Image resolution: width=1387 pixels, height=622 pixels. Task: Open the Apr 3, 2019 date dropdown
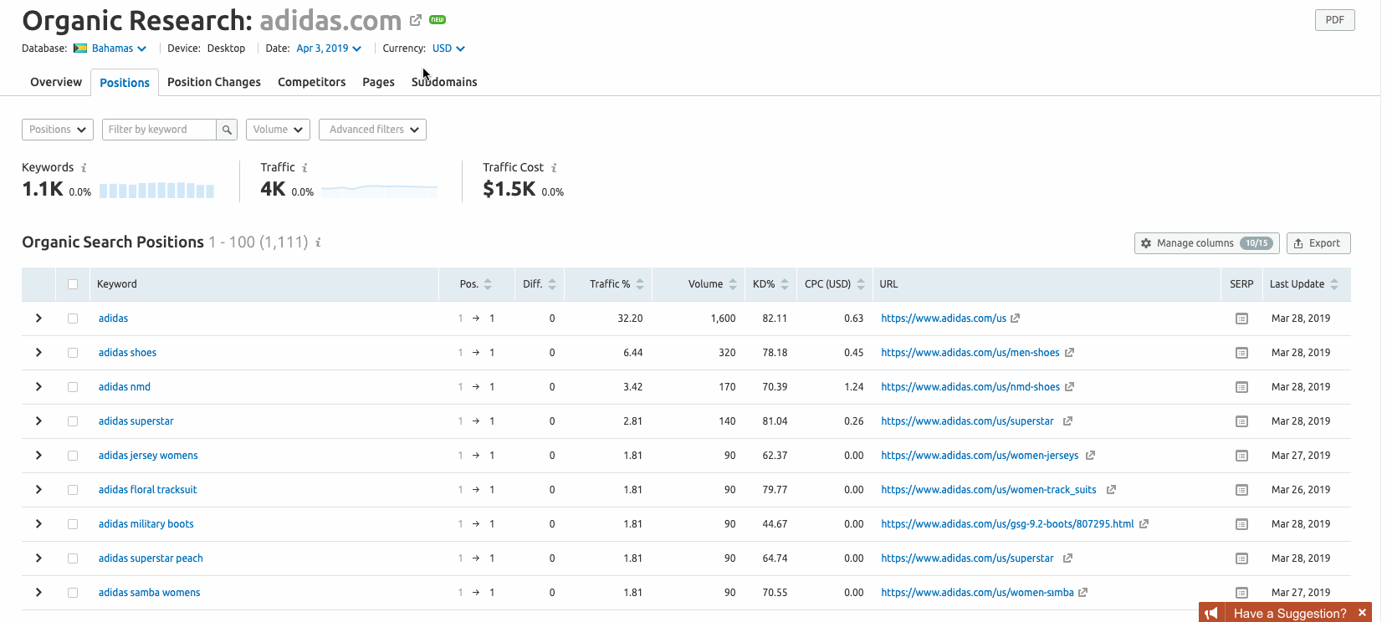pyautogui.click(x=329, y=48)
